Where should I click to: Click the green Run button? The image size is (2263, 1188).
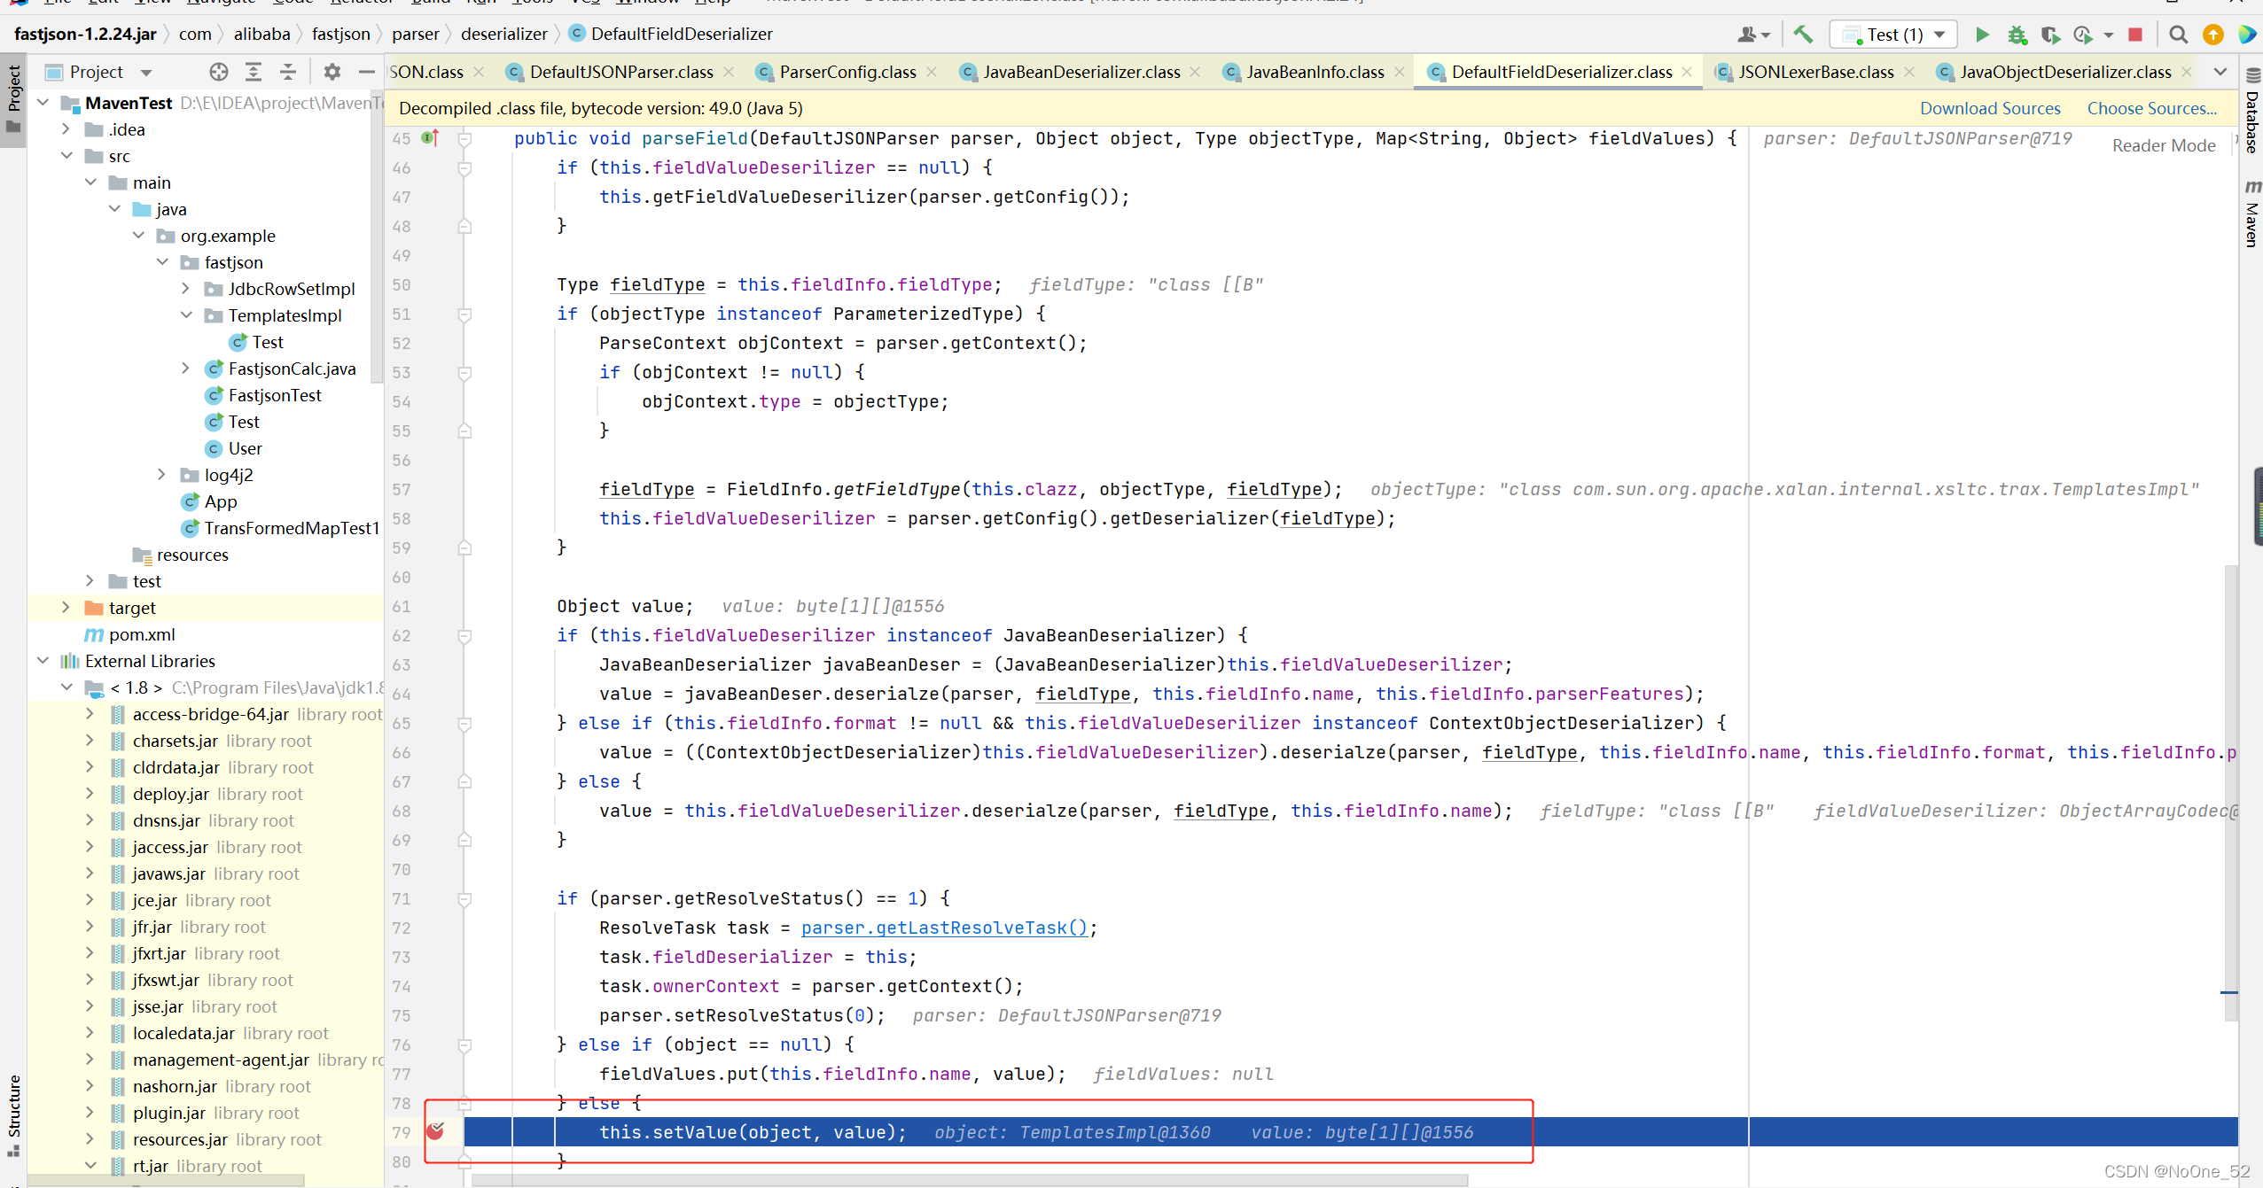point(1982,35)
